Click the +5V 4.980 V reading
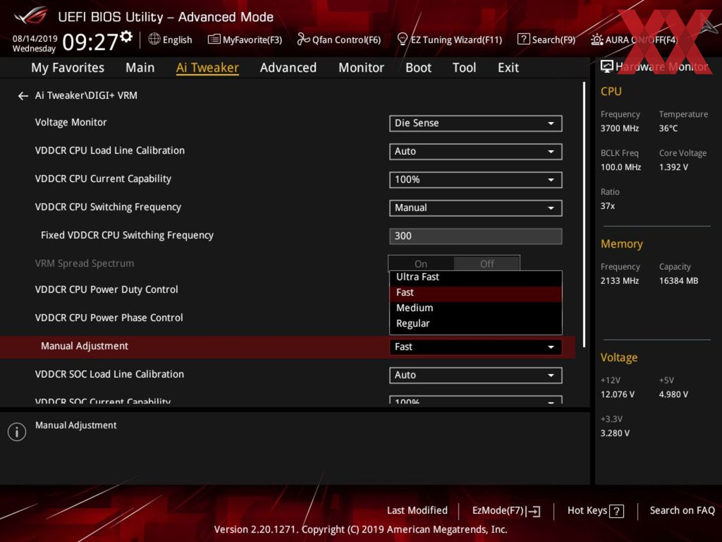 point(673,394)
